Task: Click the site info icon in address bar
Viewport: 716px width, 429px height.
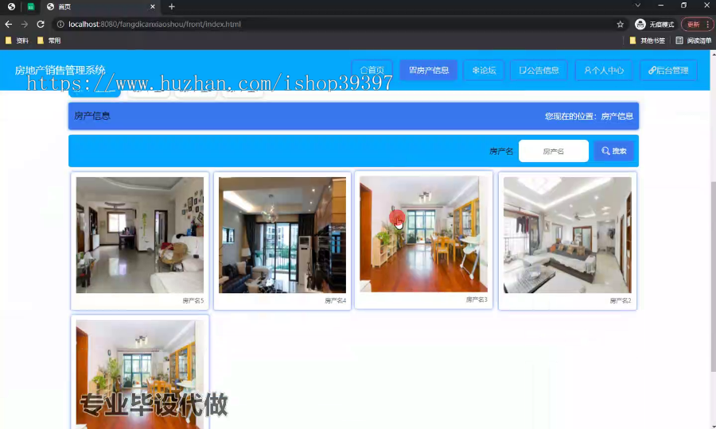Action: click(60, 24)
